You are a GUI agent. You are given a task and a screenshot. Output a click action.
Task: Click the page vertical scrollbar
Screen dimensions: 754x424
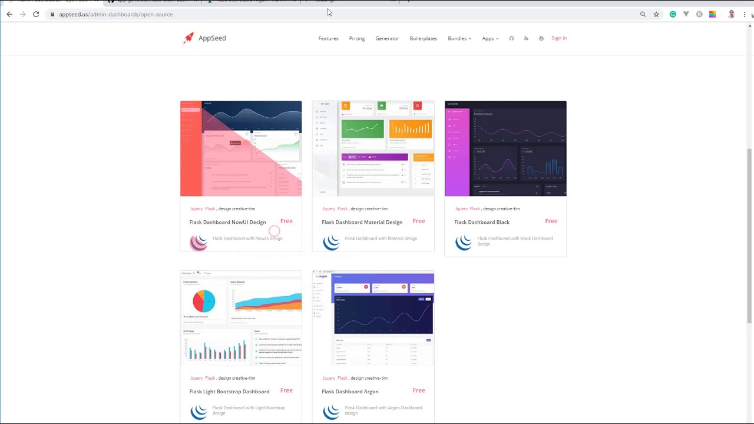point(749,224)
